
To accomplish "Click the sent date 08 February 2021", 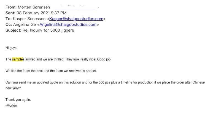I will [x=33, y=13].
